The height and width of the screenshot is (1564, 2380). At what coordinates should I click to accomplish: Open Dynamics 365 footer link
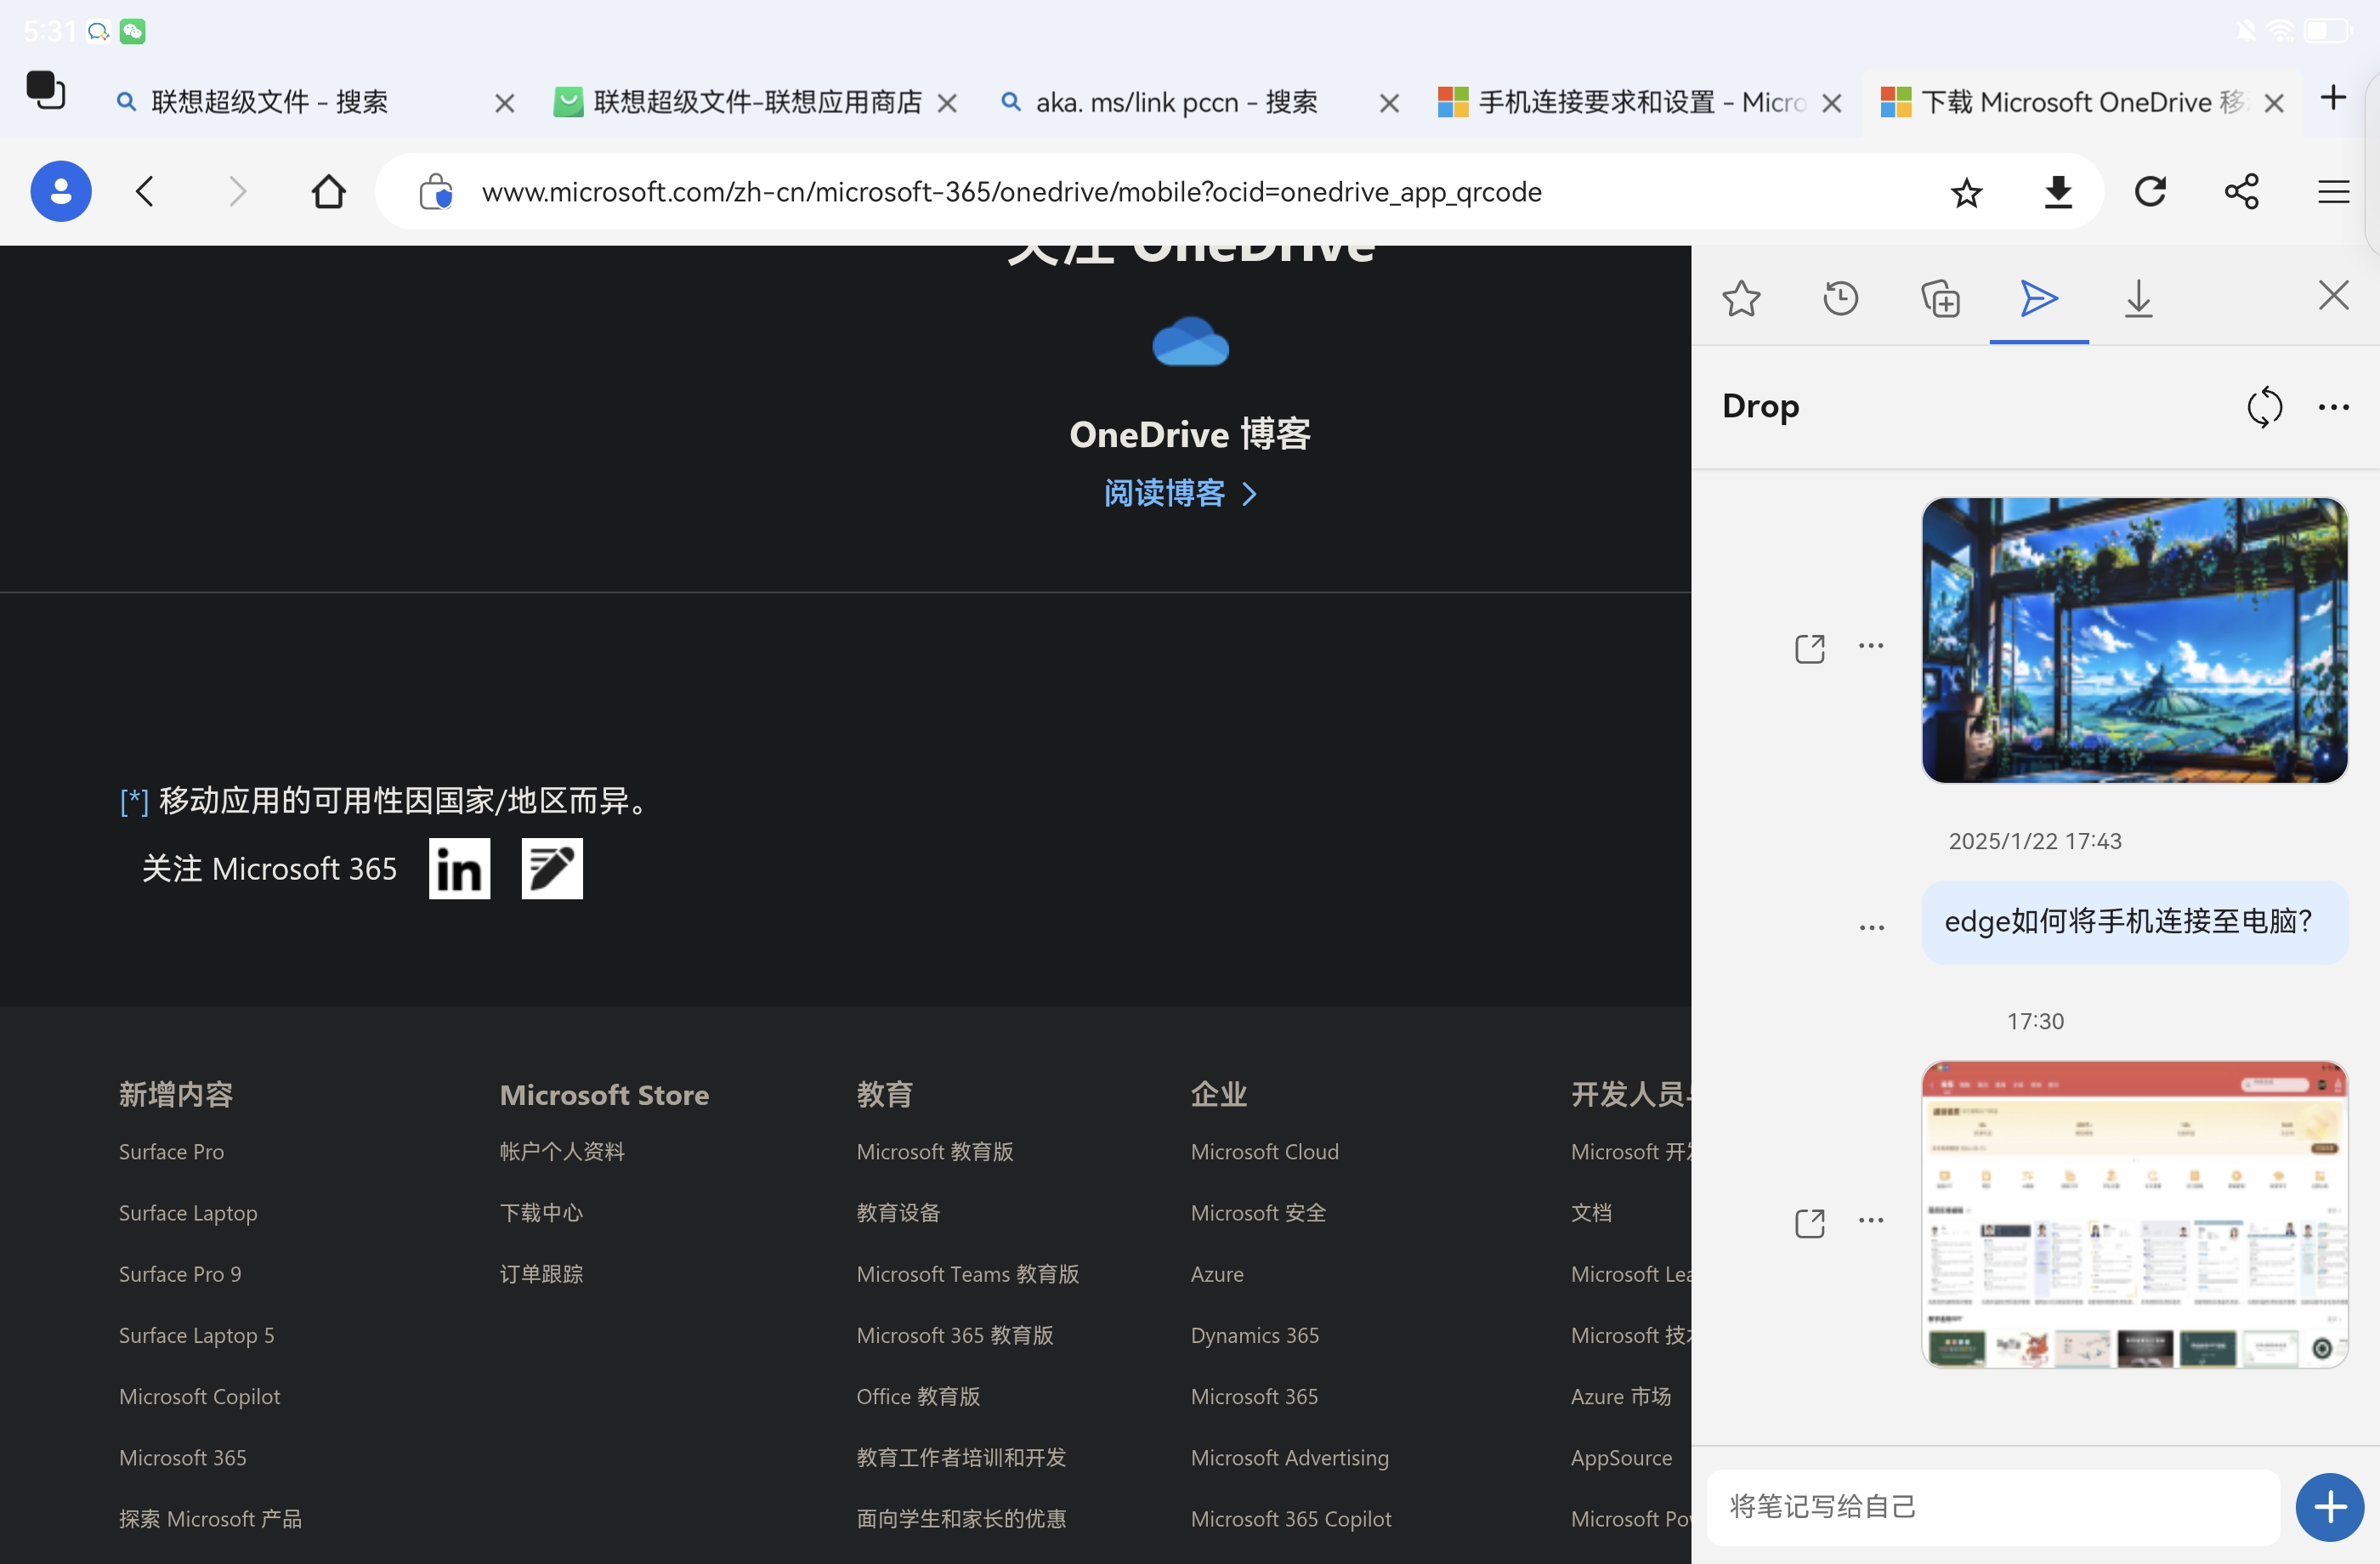1254,1335
